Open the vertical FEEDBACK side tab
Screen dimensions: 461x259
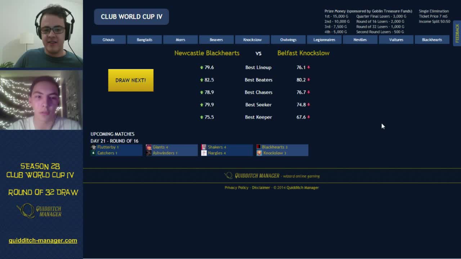[457, 33]
